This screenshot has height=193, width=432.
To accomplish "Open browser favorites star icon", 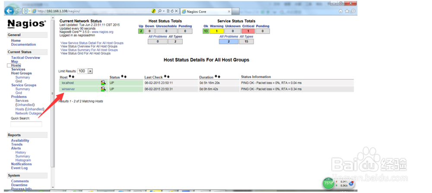I will [x=347, y=11].
